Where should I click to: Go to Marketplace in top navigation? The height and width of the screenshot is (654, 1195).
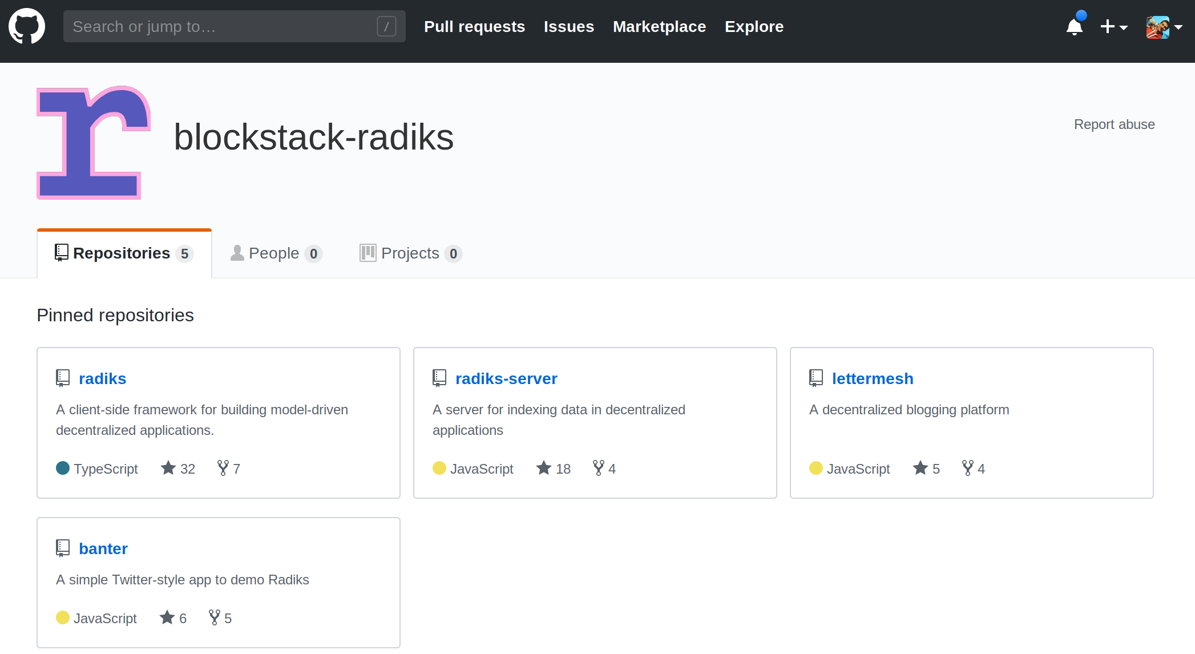pos(659,26)
